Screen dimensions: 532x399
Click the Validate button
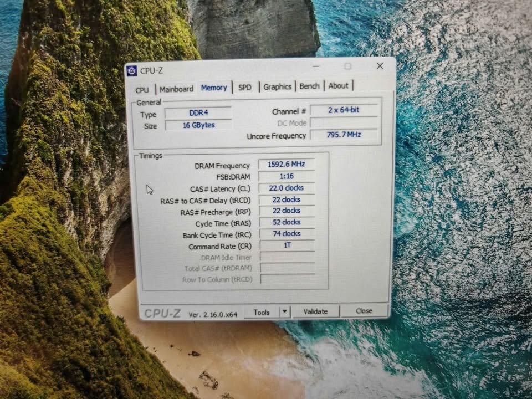tap(315, 311)
